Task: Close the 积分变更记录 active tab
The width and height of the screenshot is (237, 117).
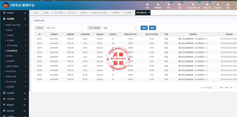Action: (x=149, y=13)
